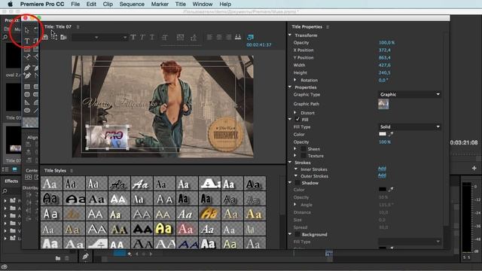This screenshot has width=482, height=271.
Task: Click the Roll/Crawl Options icon
Action: point(54,37)
